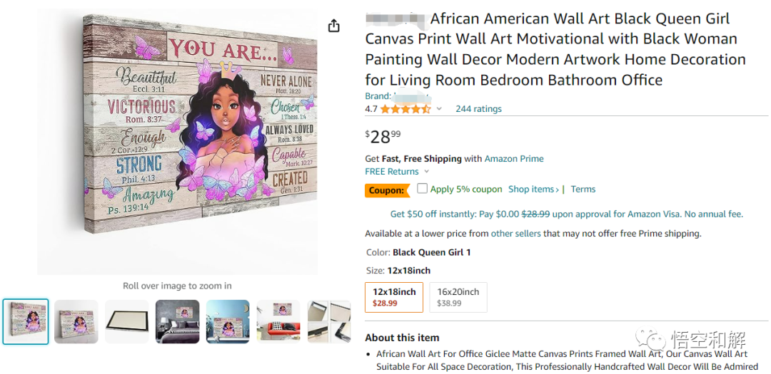This screenshot has width=771, height=374.
Task: Open the coupon Terms link
Action: (x=583, y=189)
